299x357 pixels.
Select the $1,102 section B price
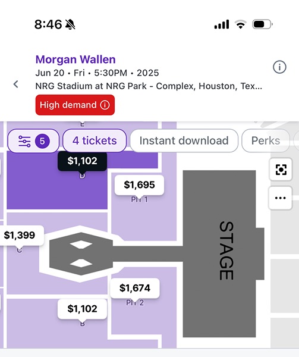pyautogui.click(x=82, y=309)
